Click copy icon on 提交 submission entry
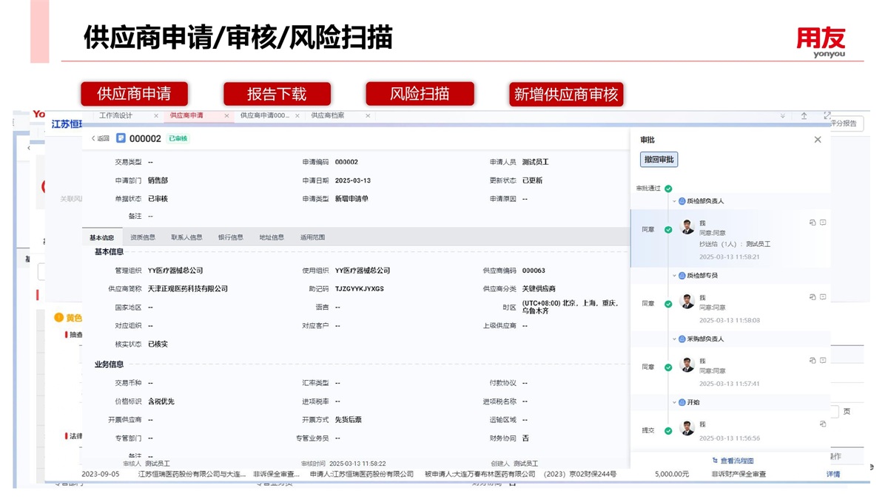The height and width of the screenshot is (499, 888). [823, 424]
